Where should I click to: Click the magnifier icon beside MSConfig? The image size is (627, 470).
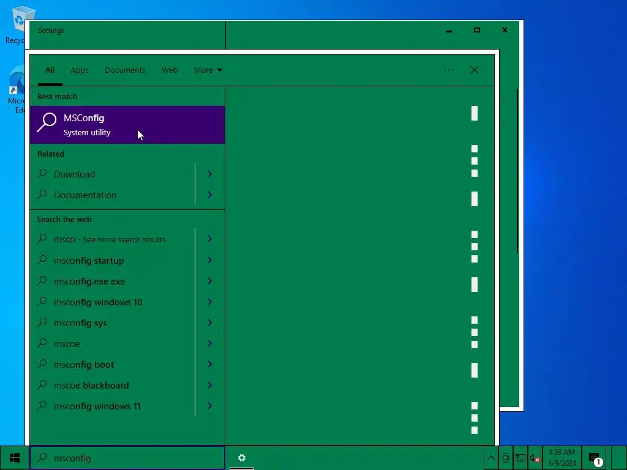point(47,122)
